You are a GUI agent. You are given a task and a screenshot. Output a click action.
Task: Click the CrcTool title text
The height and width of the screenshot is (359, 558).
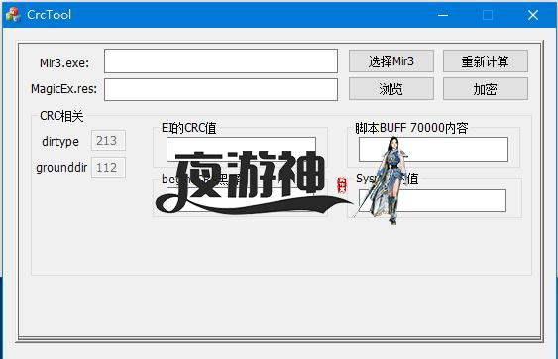point(50,15)
